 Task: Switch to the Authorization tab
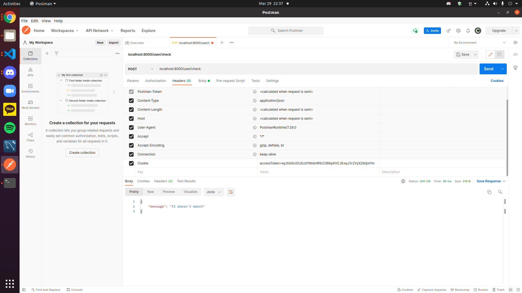pyautogui.click(x=156, y=81)
